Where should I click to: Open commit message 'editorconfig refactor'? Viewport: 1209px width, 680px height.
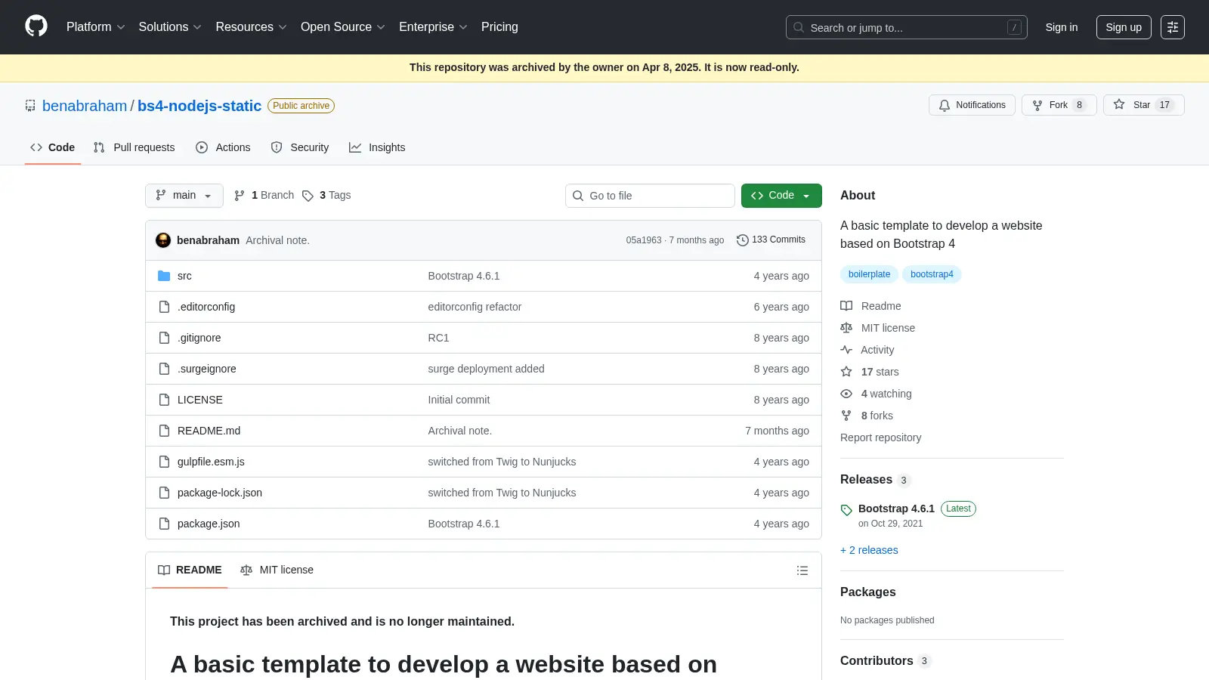(x=475, y=307)
